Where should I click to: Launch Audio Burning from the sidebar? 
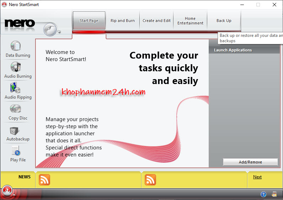17,70
